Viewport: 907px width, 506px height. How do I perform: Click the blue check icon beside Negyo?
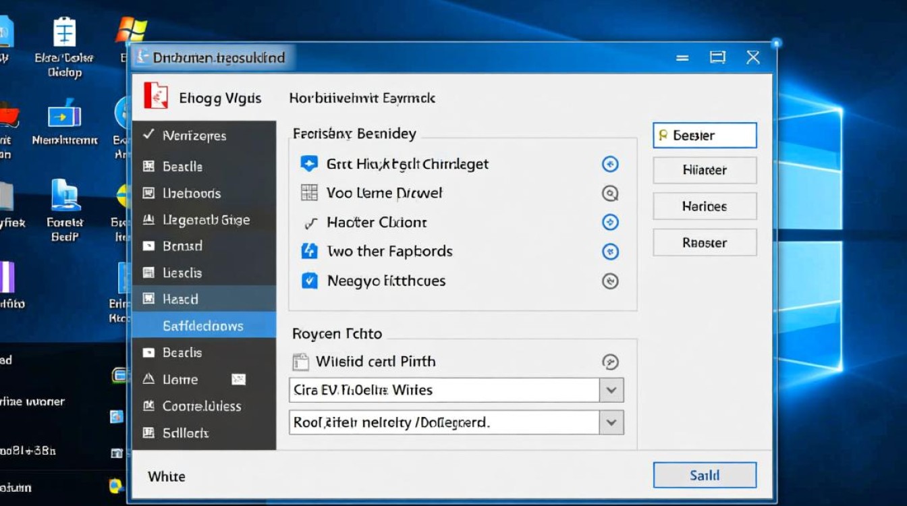coord(308,281)
